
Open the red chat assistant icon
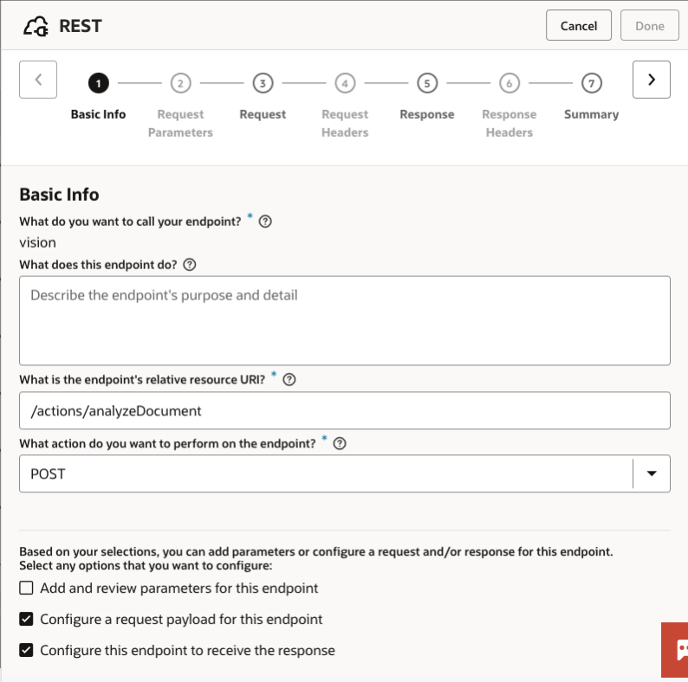click(677, 649)
